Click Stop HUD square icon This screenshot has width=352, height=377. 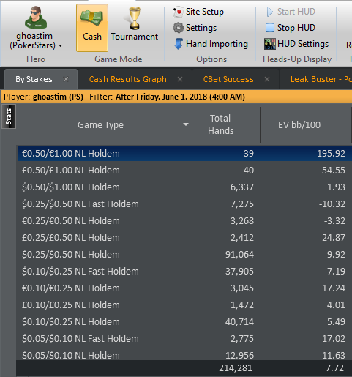pyautogui.click(x=270, y=28)
